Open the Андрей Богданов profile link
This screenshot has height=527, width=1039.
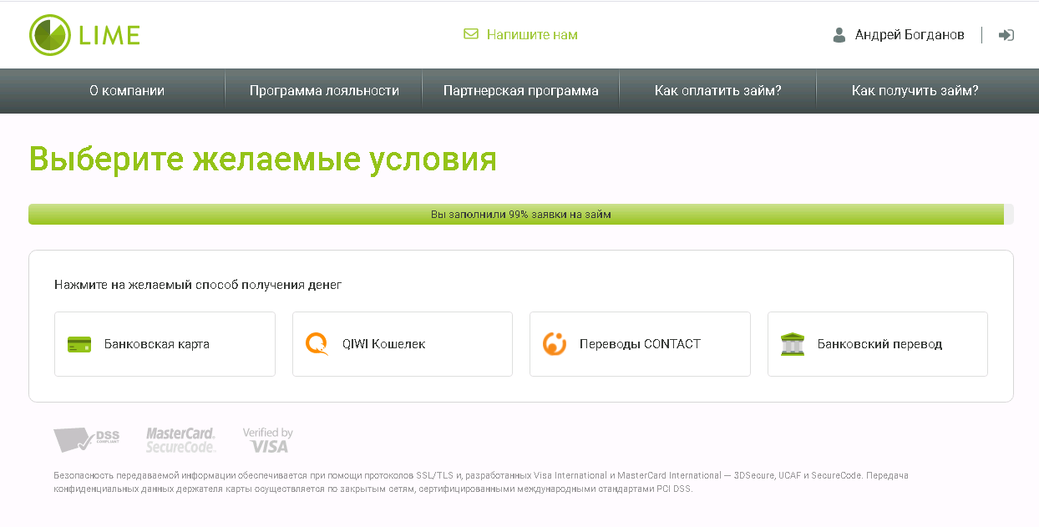(910, 35)
